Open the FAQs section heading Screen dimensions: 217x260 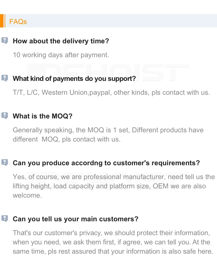point(18,22)
